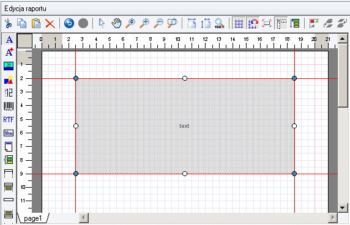The height and width of the screenshot is (225, 350).
Task: Click the top-left resize handle
Action: pos(76,78)
